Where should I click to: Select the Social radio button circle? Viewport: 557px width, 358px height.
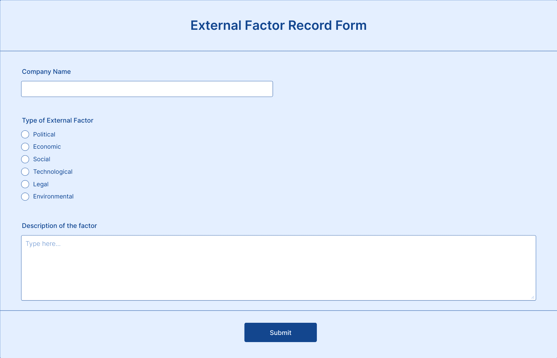pos(25,159)
